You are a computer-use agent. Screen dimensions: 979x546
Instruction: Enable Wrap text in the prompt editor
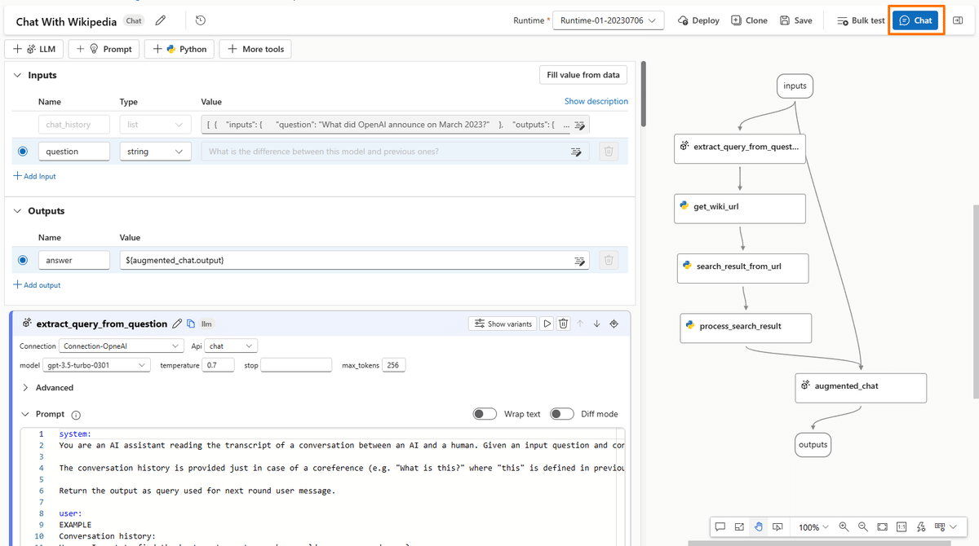[484, 414]
